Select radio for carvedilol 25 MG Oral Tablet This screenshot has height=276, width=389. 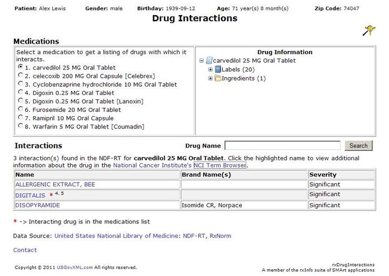click(21, 66)
